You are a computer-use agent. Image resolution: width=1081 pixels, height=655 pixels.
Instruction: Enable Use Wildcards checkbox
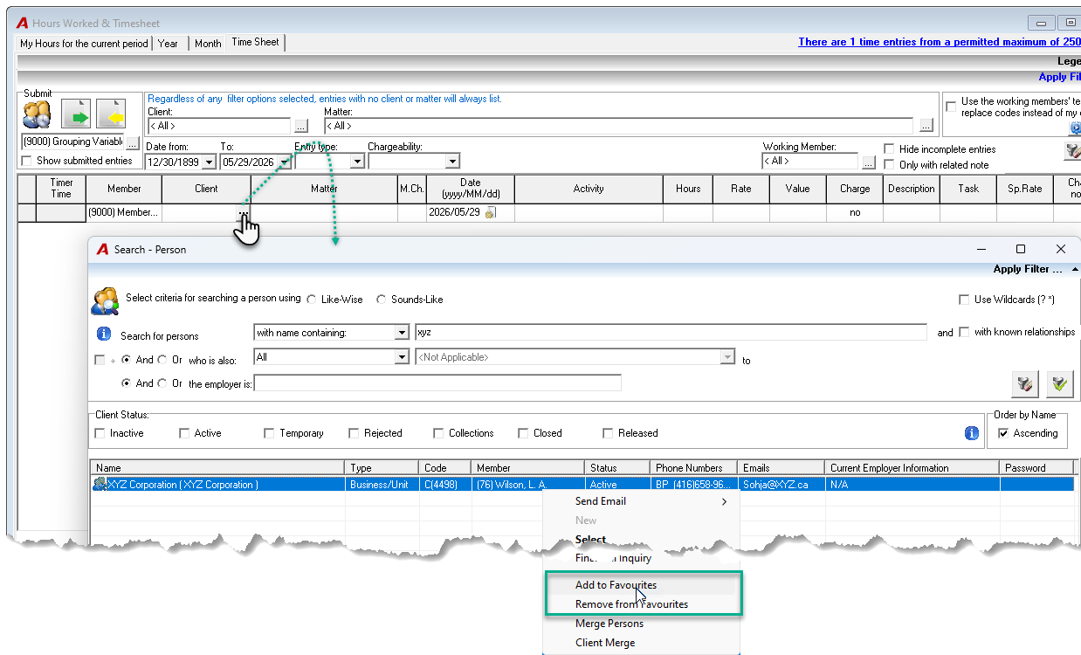pyautogui.click(x=965, y=300)
